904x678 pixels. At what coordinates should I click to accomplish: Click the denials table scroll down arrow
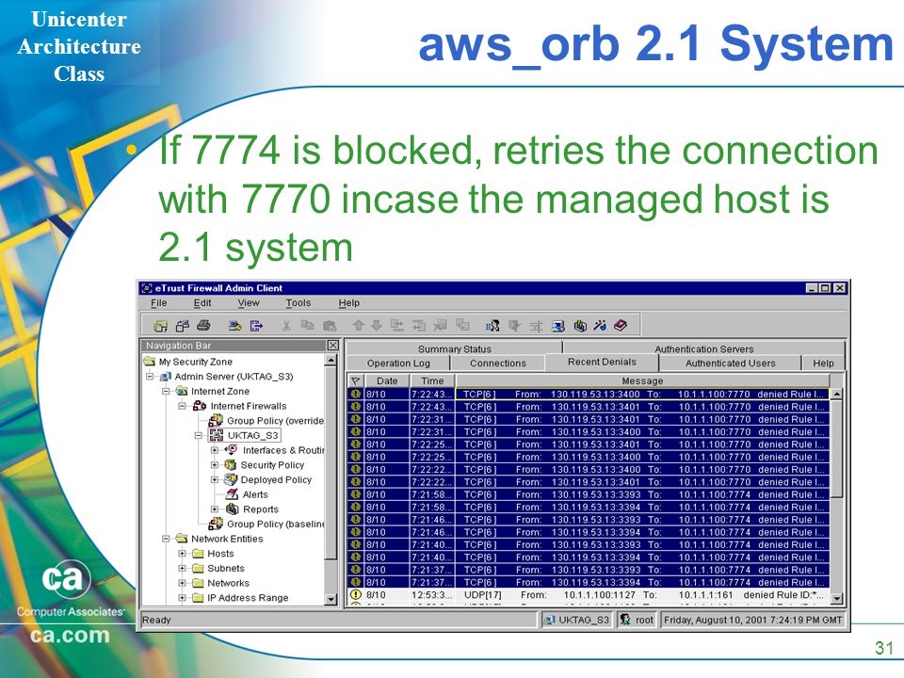click(x=836, y=599)
